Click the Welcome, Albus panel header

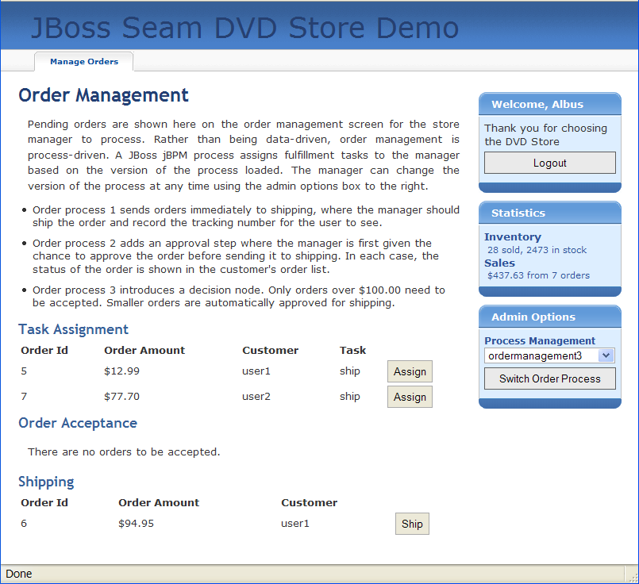[x=537, y=104]
